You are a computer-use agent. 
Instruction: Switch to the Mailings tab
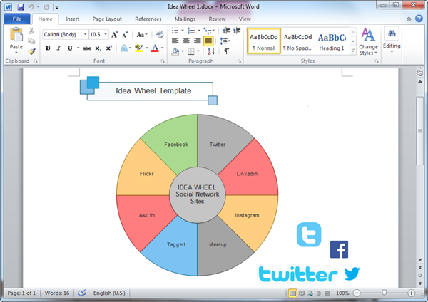185,19
